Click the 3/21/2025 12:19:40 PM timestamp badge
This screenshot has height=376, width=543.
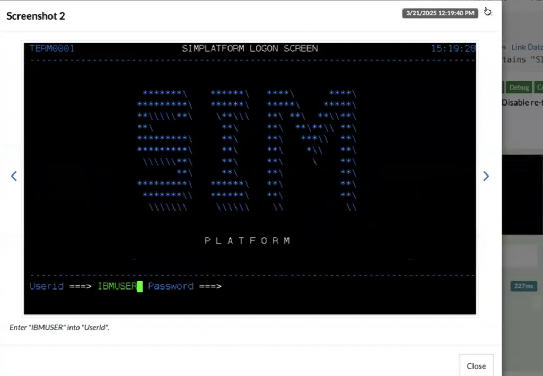pos(440,13)
